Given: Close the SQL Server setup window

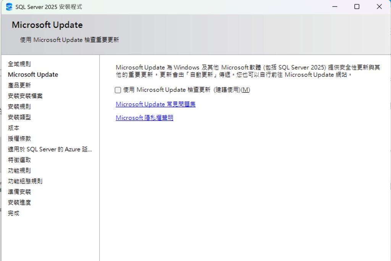Looking at the screenshot, I should point(379,7).
